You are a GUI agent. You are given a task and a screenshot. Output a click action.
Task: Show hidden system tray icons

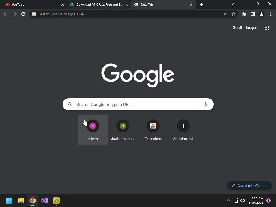coord(229,201)
